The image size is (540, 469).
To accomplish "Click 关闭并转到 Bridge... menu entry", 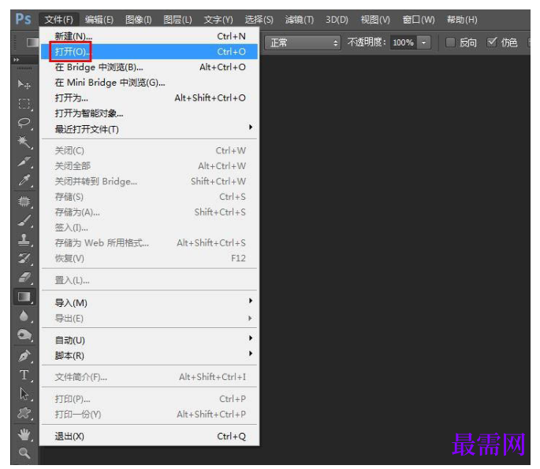I will pos(149,181).
